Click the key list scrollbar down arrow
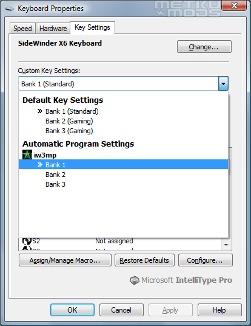Screen dimensions: 251x326 point(226,244)
